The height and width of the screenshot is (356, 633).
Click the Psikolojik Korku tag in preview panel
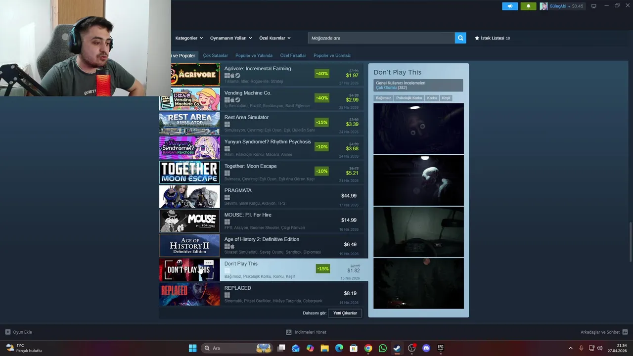[409, 98]
